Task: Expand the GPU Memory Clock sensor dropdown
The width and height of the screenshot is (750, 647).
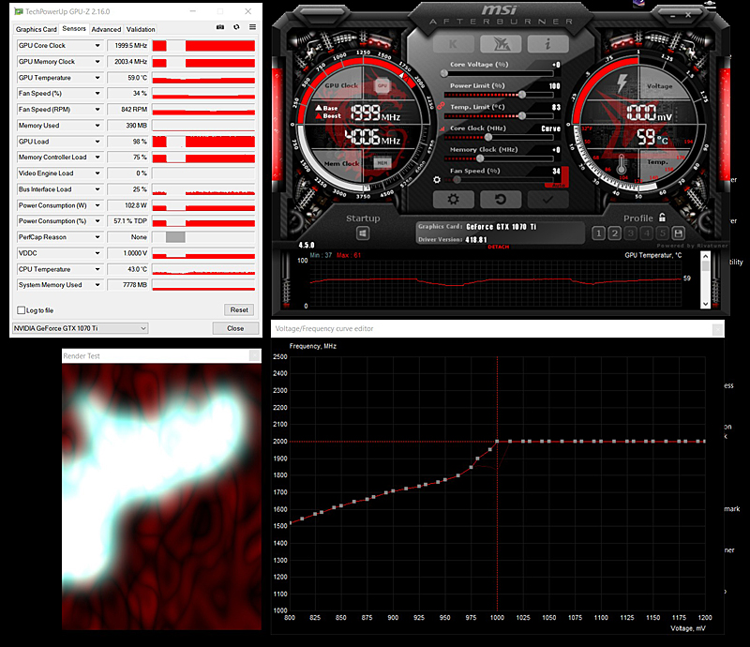Action: tap(97, 62)
